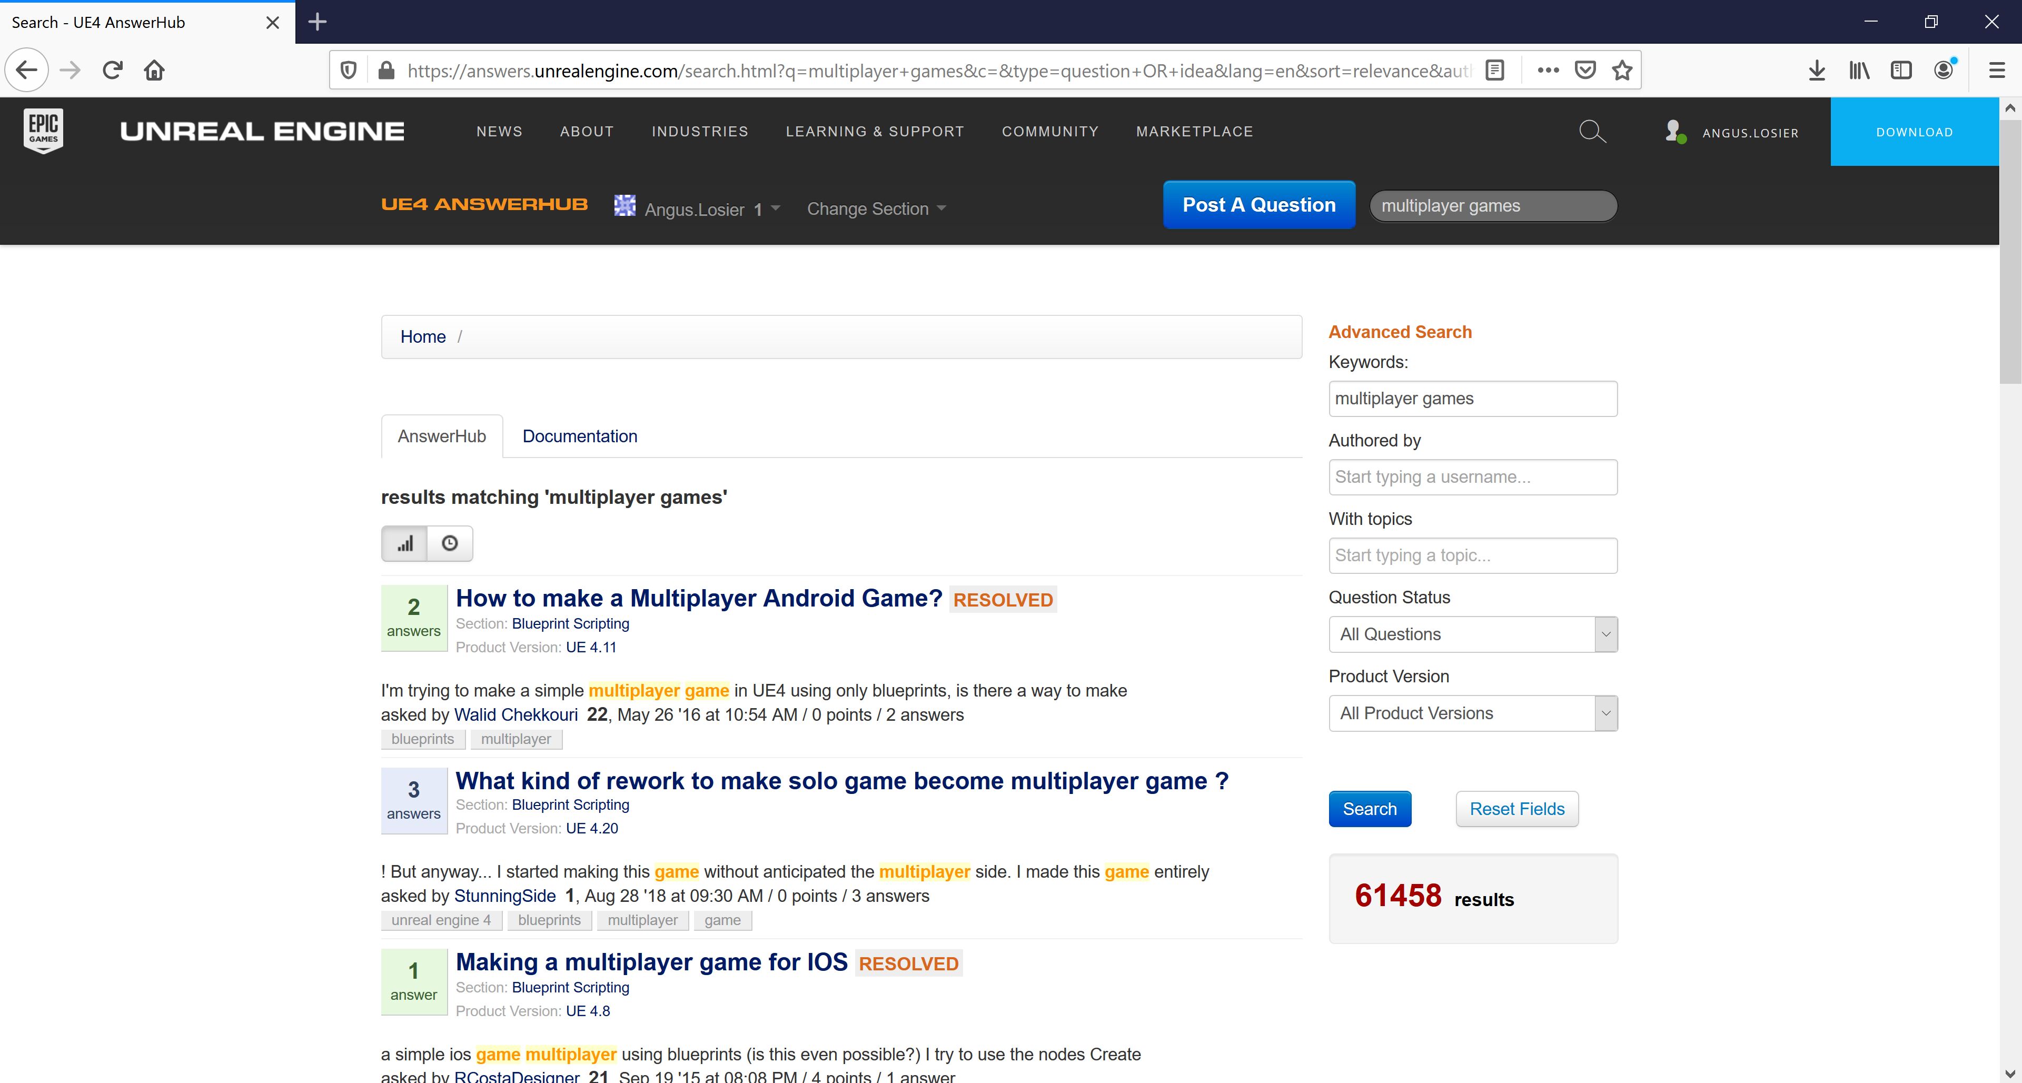This screenshot has width=2022, height=1083.
Task: Open the Change Section dropdown
Action: coord(875,208)
